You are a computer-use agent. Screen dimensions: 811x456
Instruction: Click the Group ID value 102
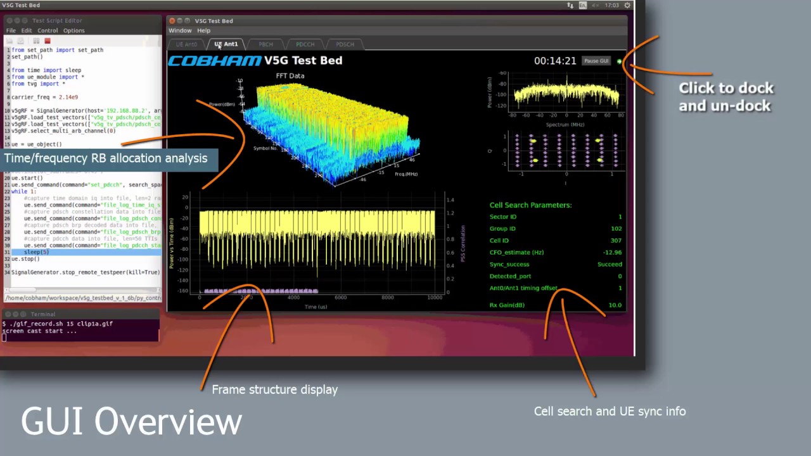[616, 229]
